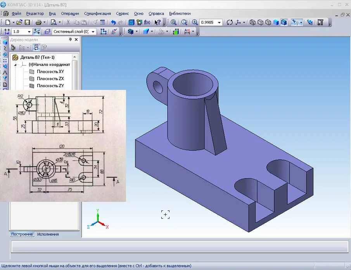Open print preview with the magnifier-page icon
This screenshot has height=270, width=351.
[x=54, y=22]
